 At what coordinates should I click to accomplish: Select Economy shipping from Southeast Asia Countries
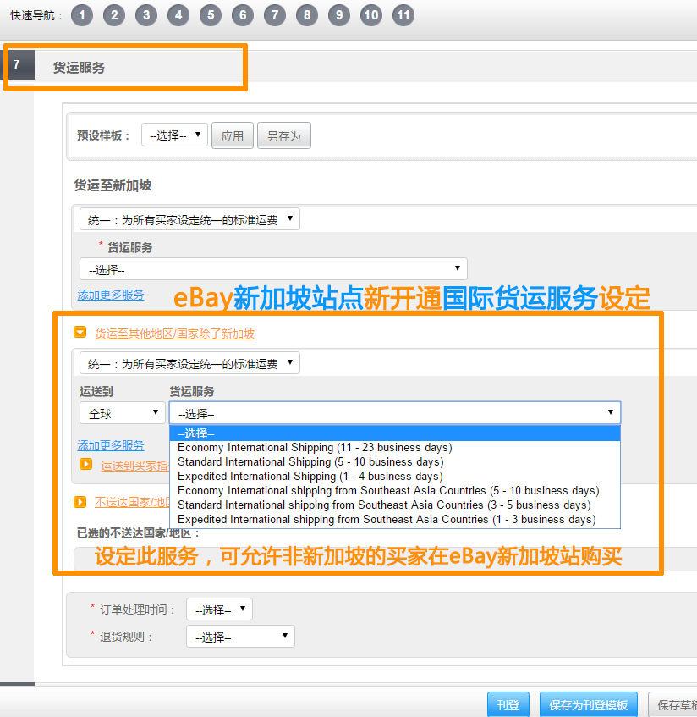[x=395, y=491]
